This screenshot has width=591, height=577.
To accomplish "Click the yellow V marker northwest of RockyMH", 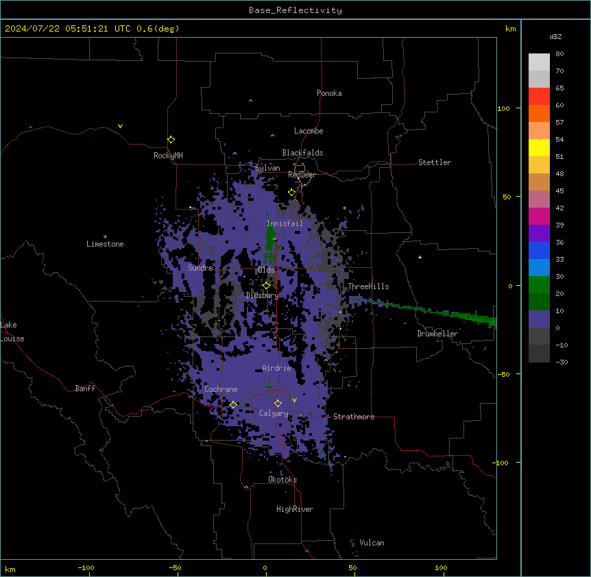I will [120, 126].
